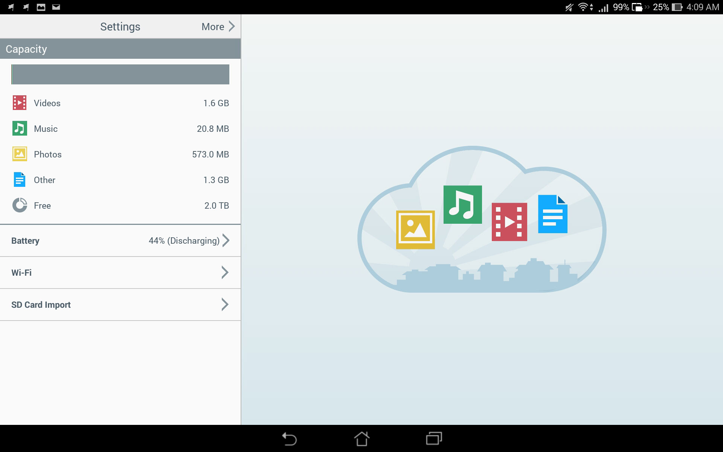Click the green Music note icon in list
Viewport: 723px width, 452px height.
point(20,128)
